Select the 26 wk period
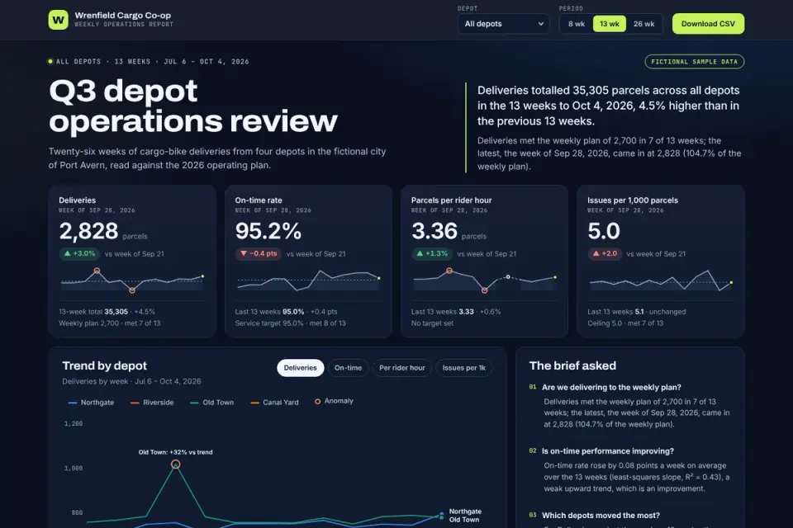Image resolution: width=793 pixels, height=528 pixels. [x=643, y=24]
